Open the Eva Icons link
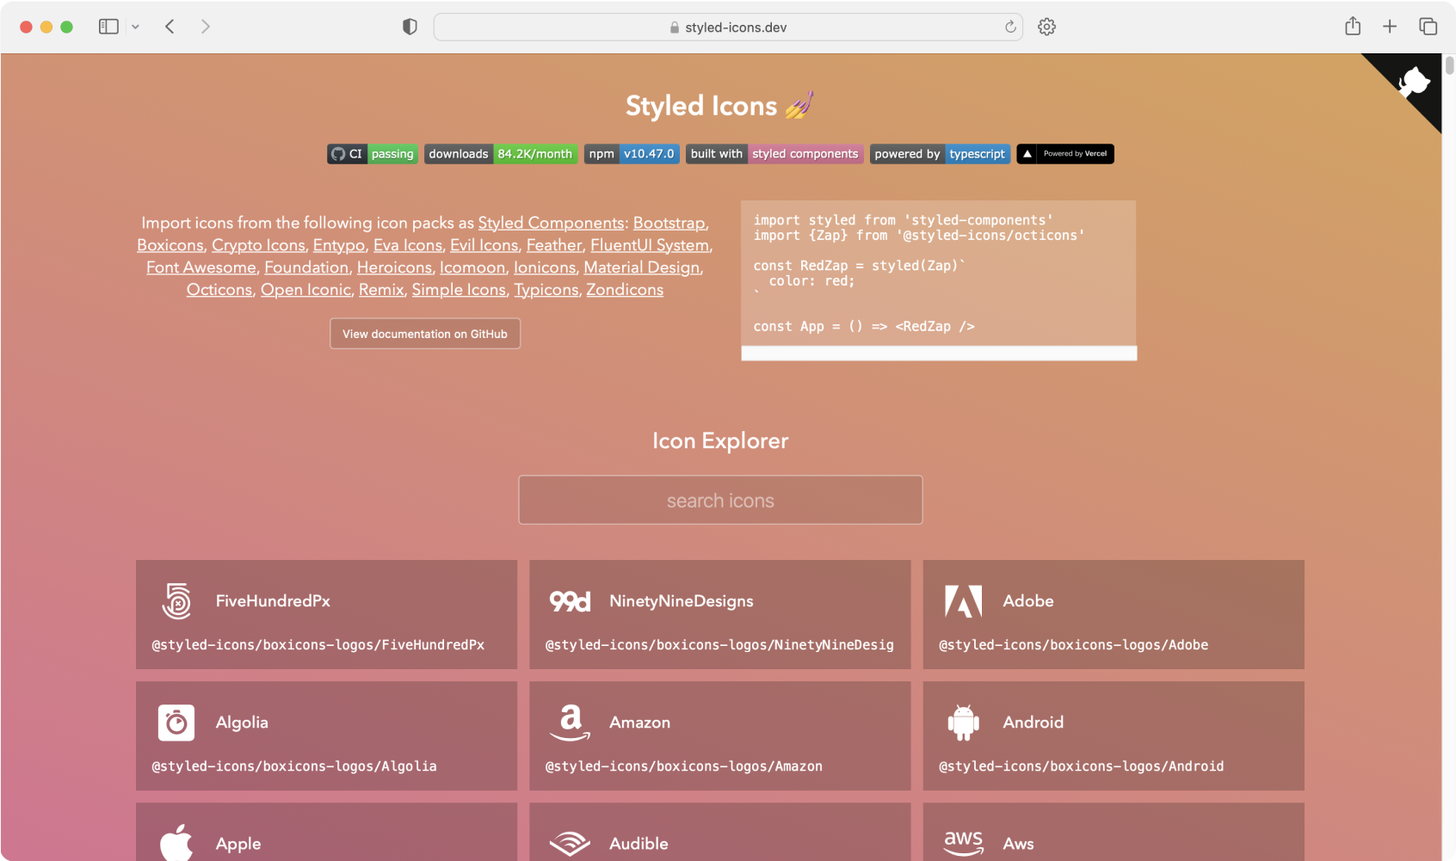Image resolution: width=1456 pixels, height=861 pixels. 408,245
